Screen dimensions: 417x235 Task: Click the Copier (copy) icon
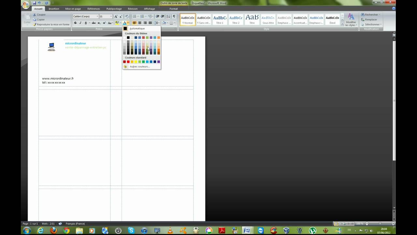coord(35,20)
